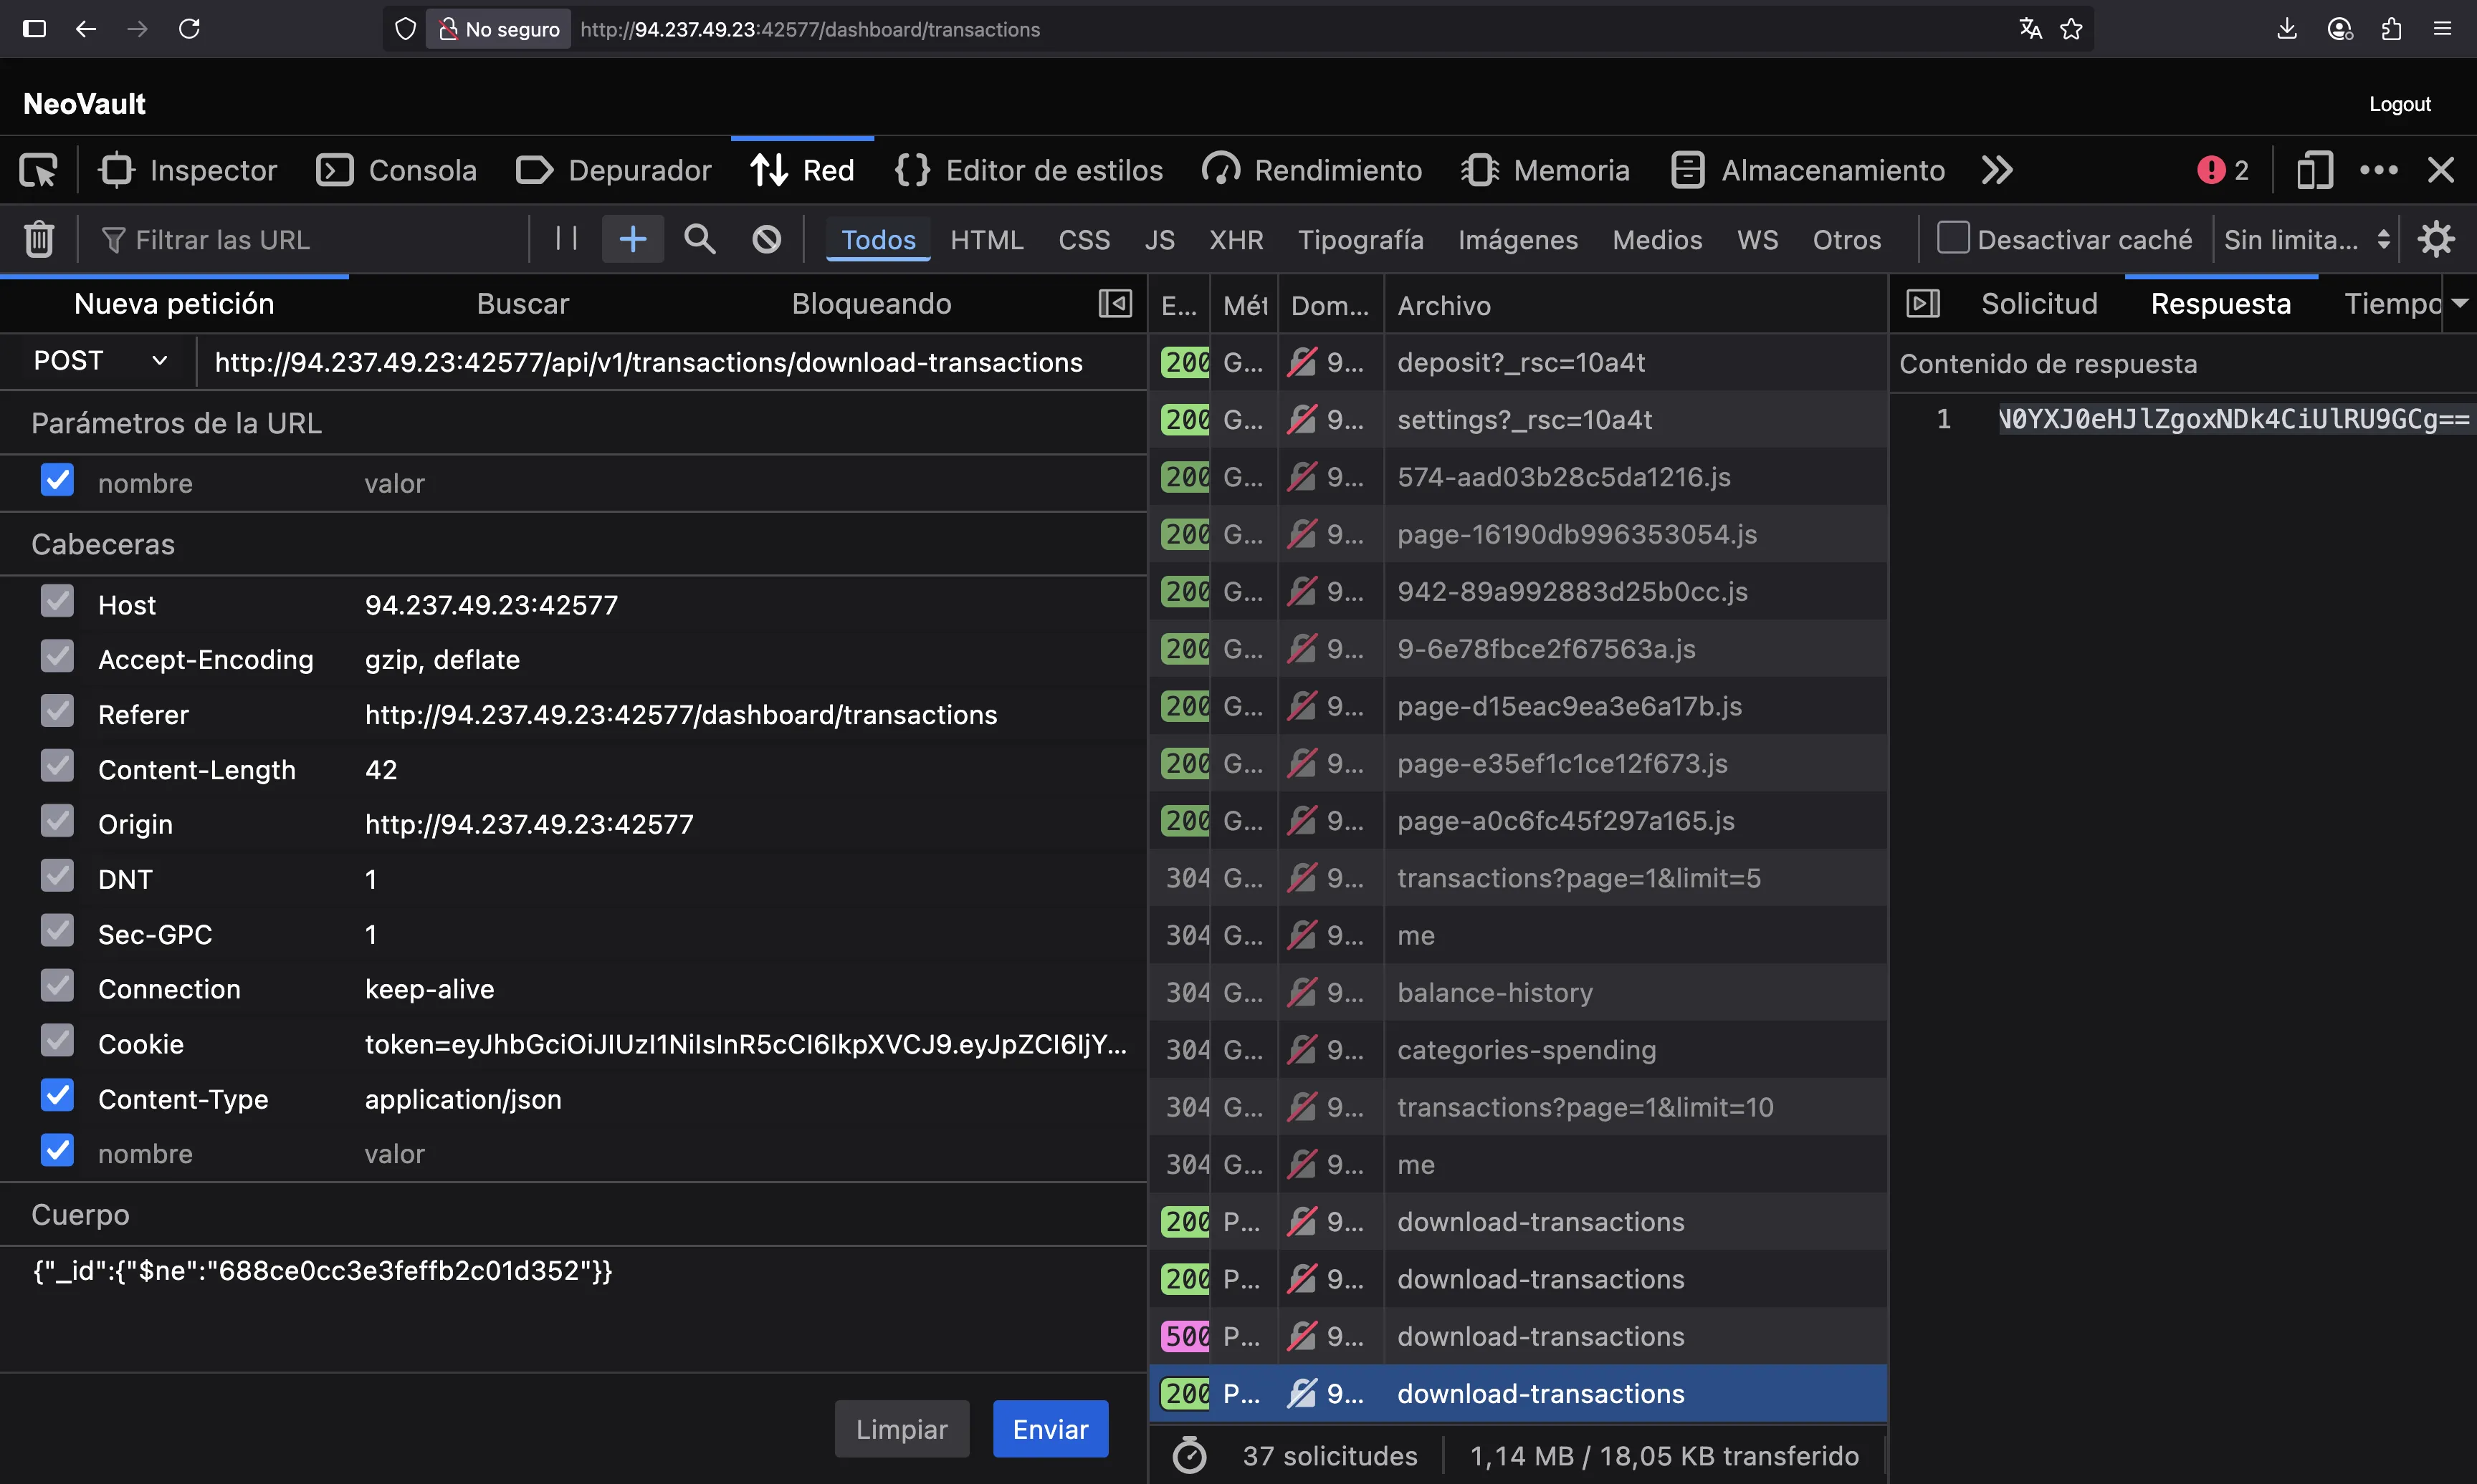Toggle the Content-Length header checkbox
The height and width of the screenshot is (1484, 2477).
coord(57,767)
